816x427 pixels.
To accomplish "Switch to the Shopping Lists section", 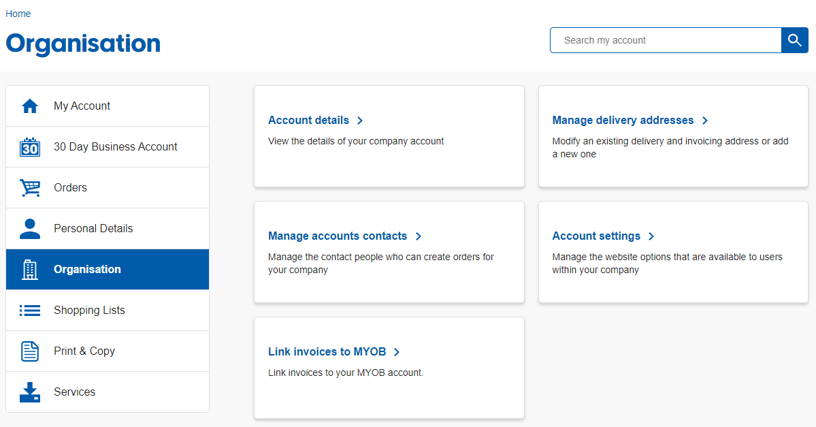I will [89, 310].
